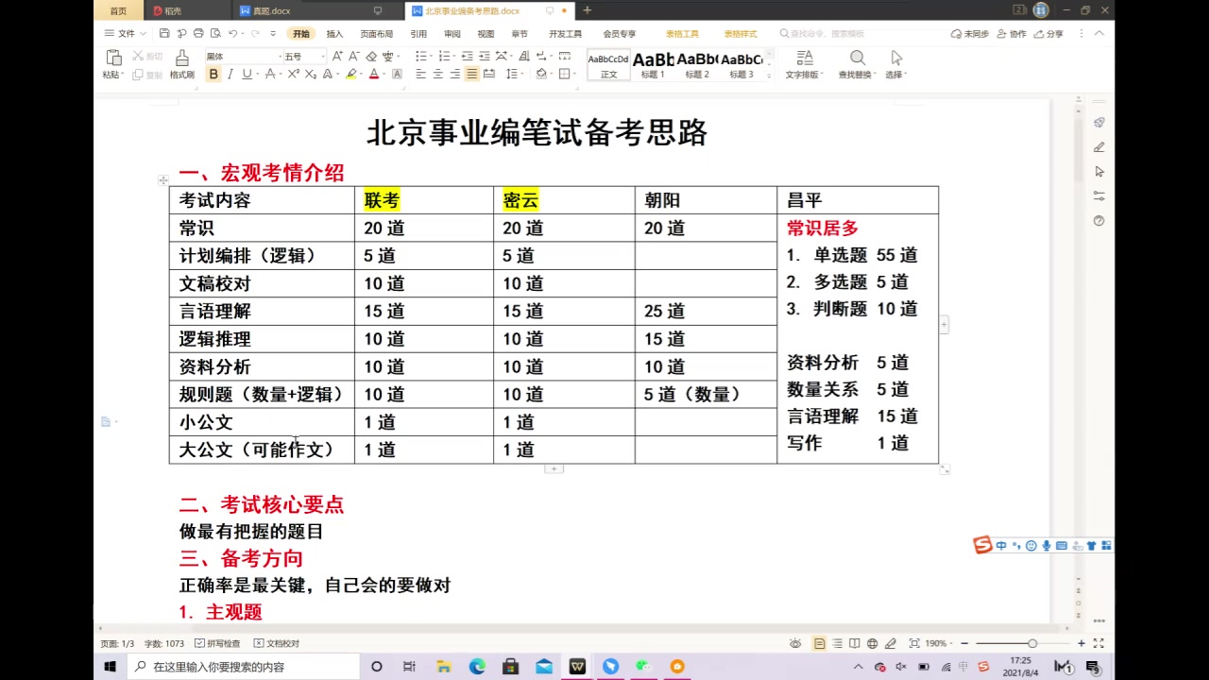This screenshot has width=1209, height=680.
Task: Click the table move handle at top-left
Action: pyautogui.click(x=163, y=179)
